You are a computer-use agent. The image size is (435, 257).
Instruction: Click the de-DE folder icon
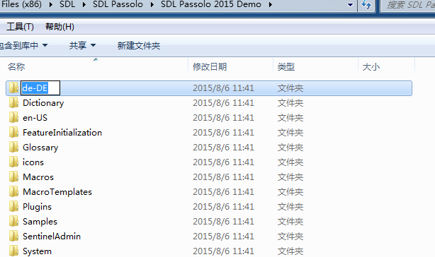pyautogui.click(x=13, y=88)
